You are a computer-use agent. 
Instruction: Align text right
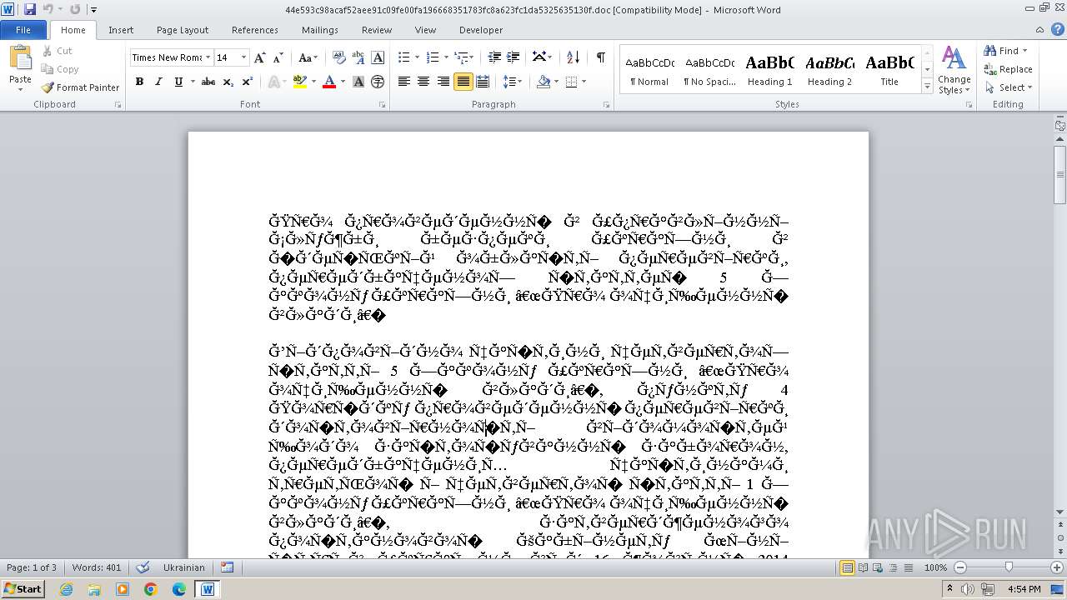point(443,82)
